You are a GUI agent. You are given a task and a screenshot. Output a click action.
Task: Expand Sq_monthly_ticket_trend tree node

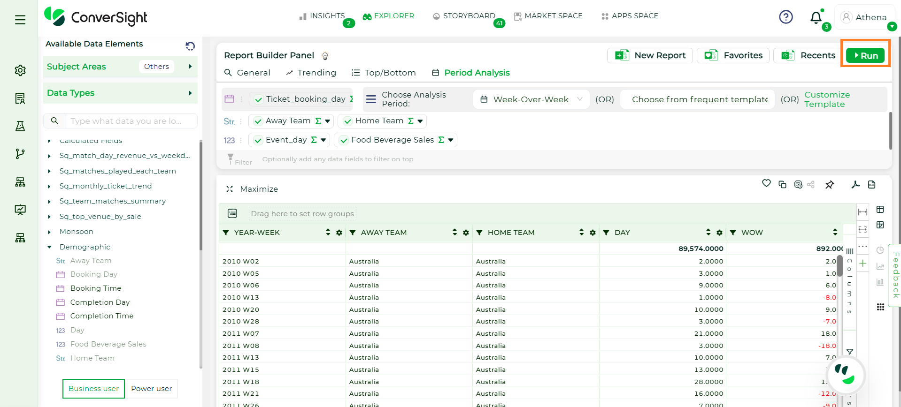click(x=49, y=186)
